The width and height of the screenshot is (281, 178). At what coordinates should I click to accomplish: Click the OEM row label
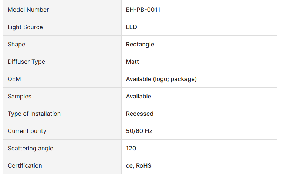point(14,79)
